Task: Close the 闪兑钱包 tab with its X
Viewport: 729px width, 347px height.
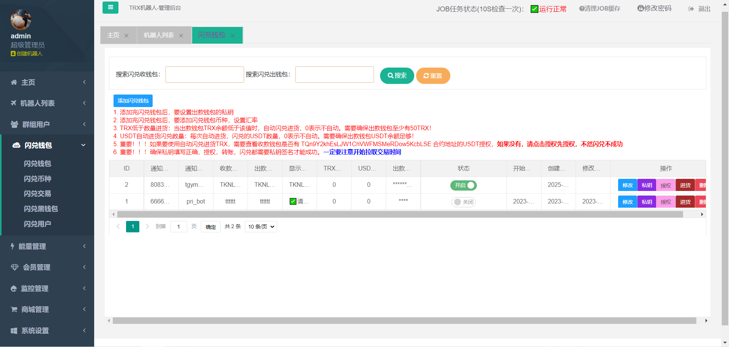Action: [x=233, y=36]
